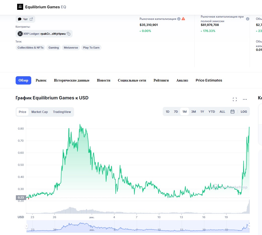Copy the XRP Ledger contract address

click(69, 34)
